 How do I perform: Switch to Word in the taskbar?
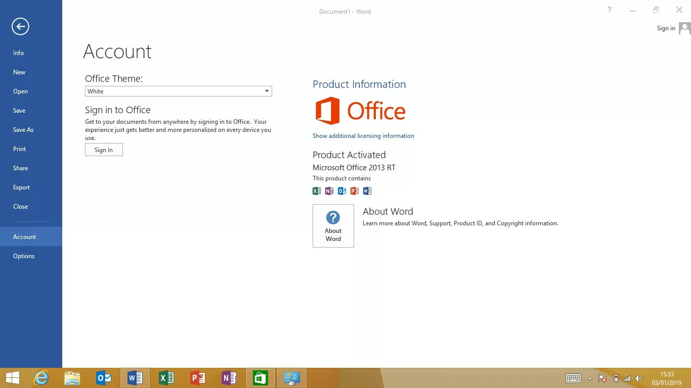135,378
